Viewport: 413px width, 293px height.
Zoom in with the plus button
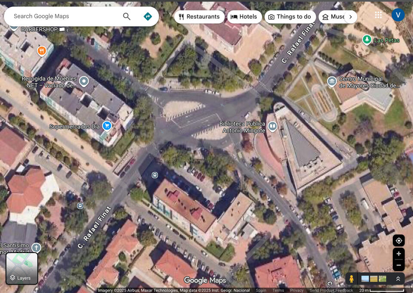click(398, 253)
